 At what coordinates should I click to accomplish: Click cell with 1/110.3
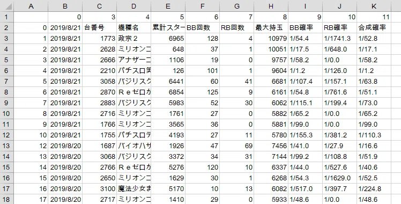click(374, 135)
